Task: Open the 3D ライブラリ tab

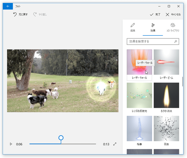Action: [x=173, y=27]
